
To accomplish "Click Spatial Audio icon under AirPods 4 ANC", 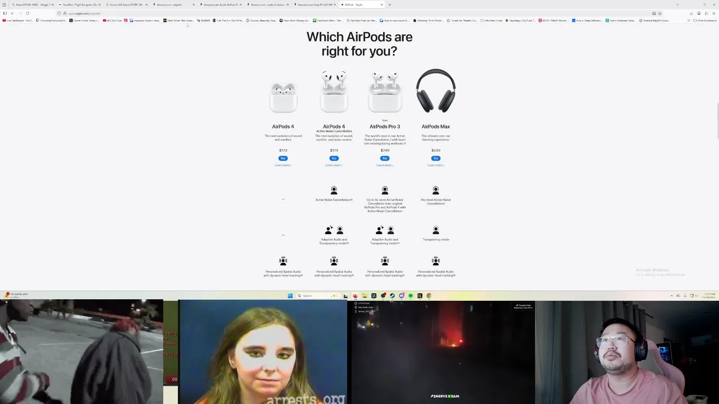I will [334, 261].
